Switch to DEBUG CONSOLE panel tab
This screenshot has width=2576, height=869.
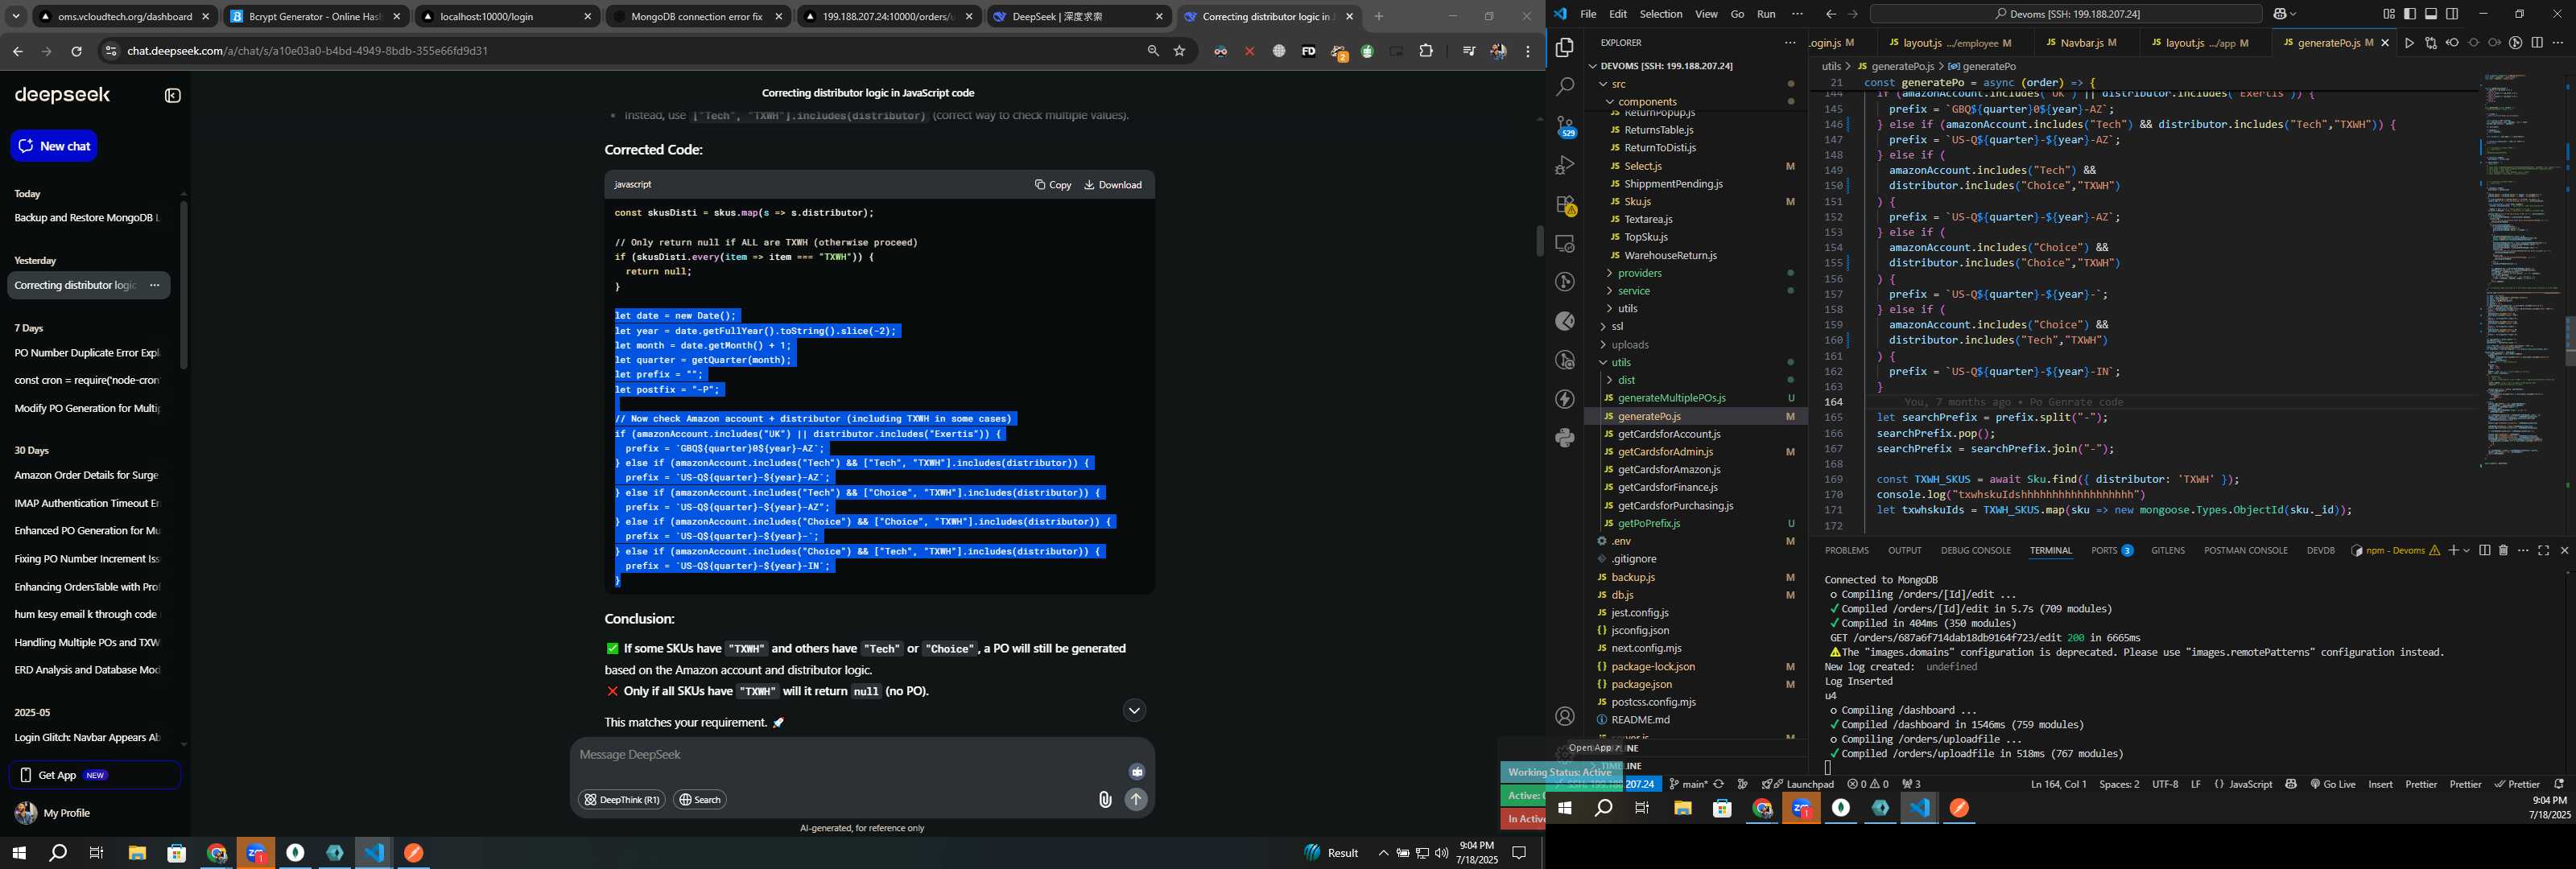[x=1975, y=550]
